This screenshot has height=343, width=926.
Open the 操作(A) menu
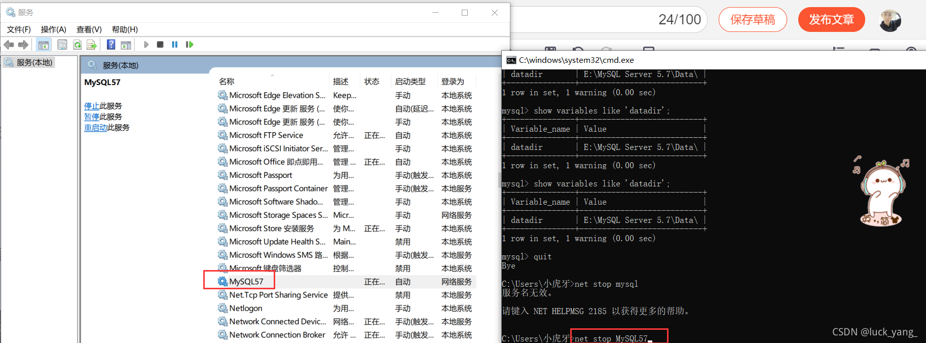(54, 29)
